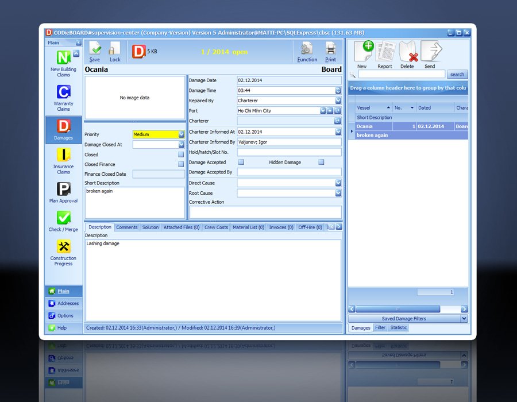Open Charterer Informed At date picker
517x402 pixels.
(x=338, y=132)
